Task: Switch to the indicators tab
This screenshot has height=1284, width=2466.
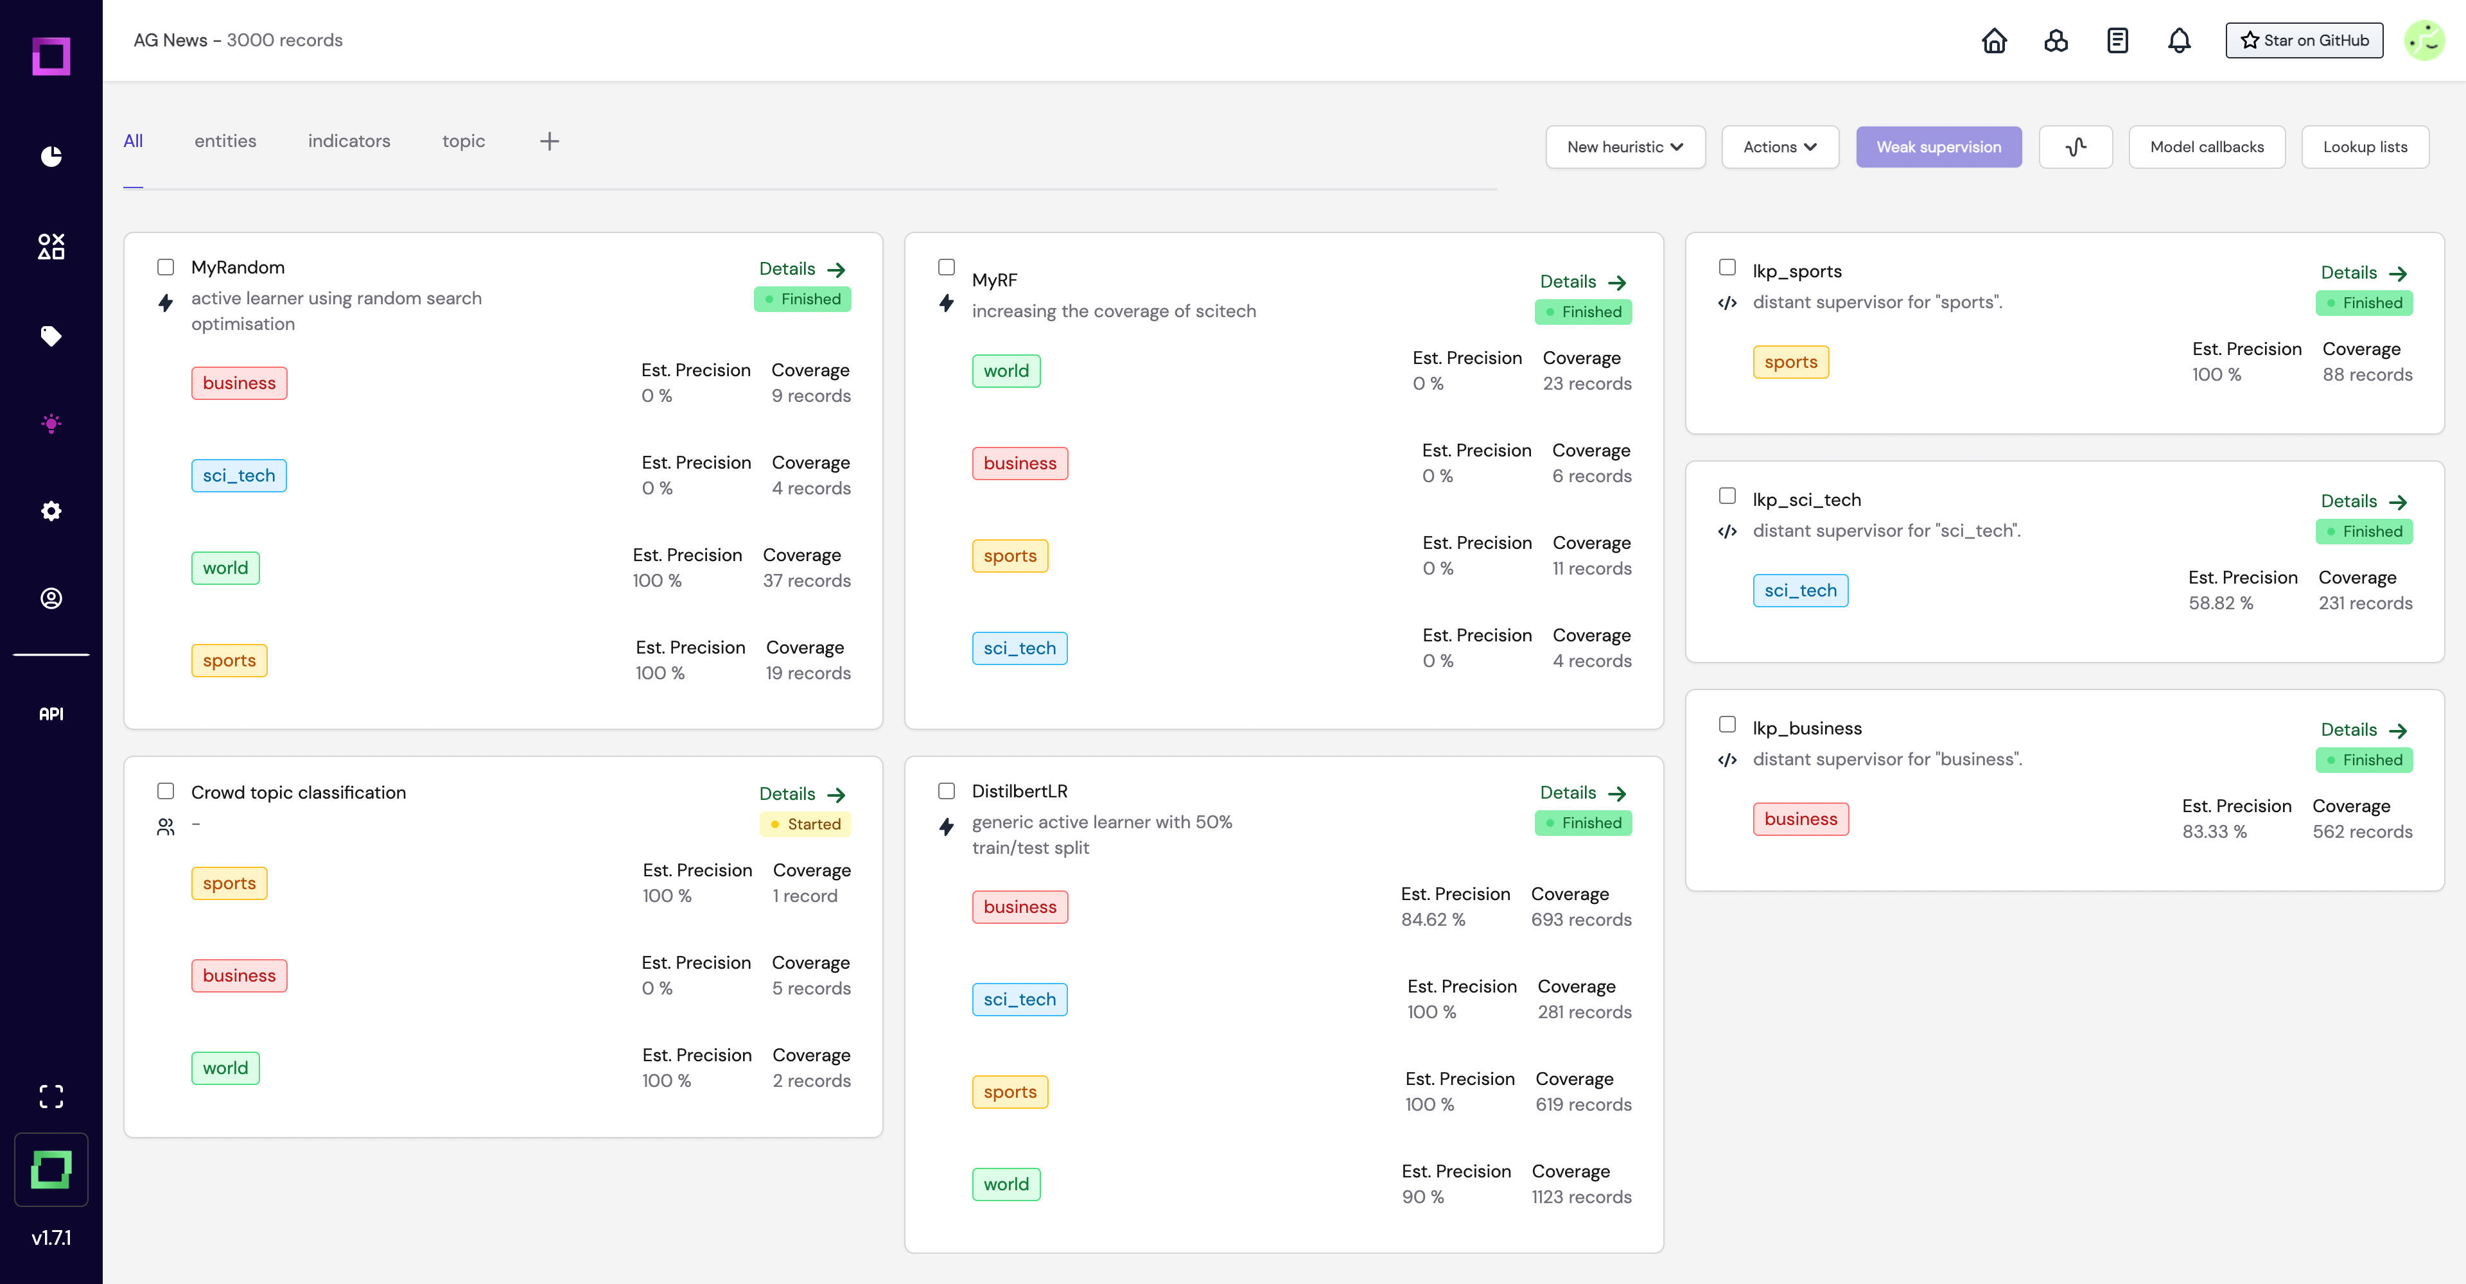Action: tap(349, 142)
